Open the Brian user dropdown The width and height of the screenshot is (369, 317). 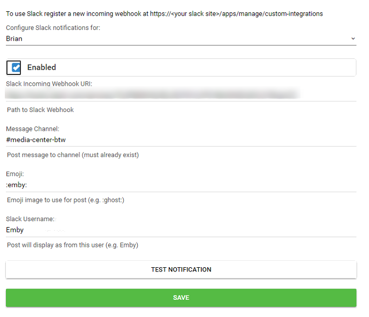181,39
